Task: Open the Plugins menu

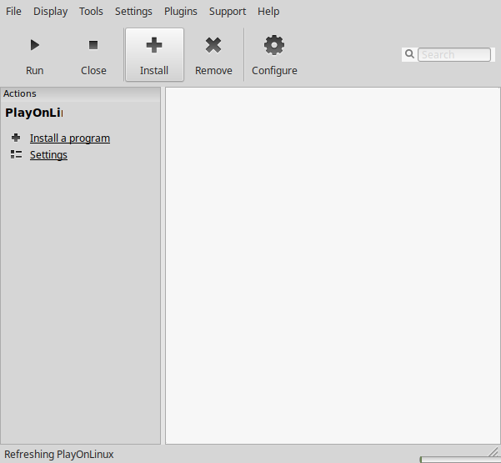Action: [181, 11]
